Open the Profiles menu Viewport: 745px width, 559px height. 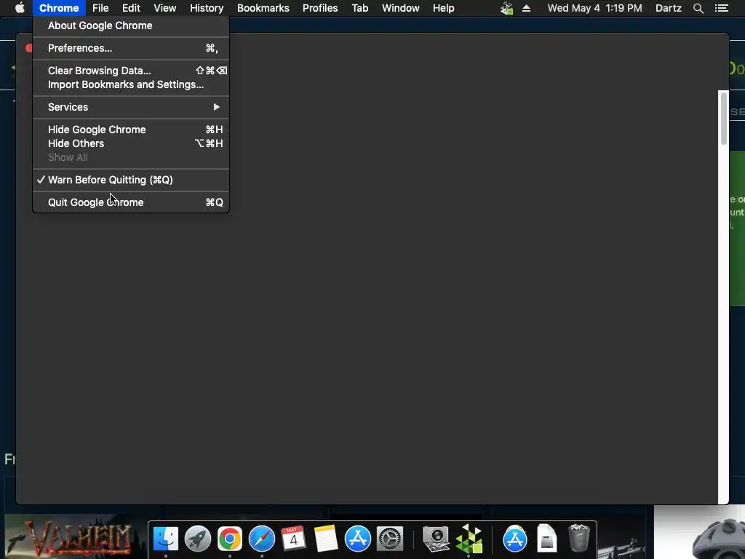coord(320,8)
